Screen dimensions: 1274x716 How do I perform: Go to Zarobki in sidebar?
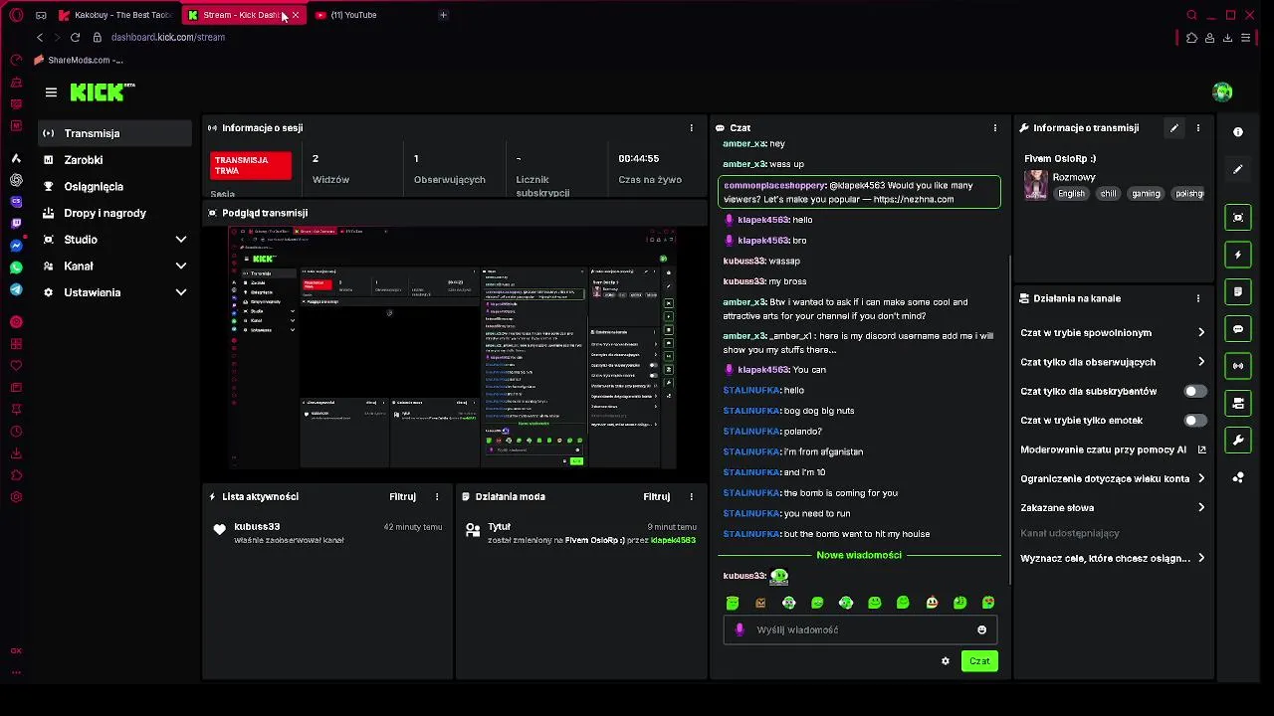tap(114, 160)
